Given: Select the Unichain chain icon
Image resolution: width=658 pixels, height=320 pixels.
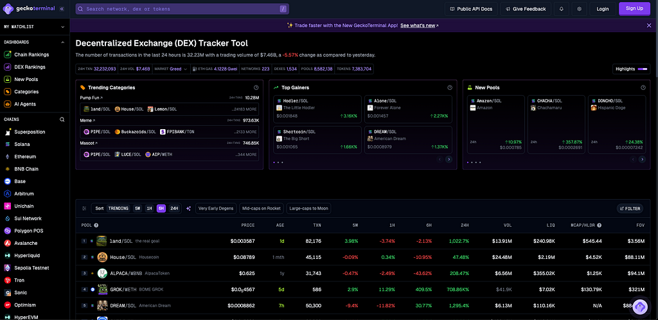Looking at the screenshot, I should (x=7, y=206).
